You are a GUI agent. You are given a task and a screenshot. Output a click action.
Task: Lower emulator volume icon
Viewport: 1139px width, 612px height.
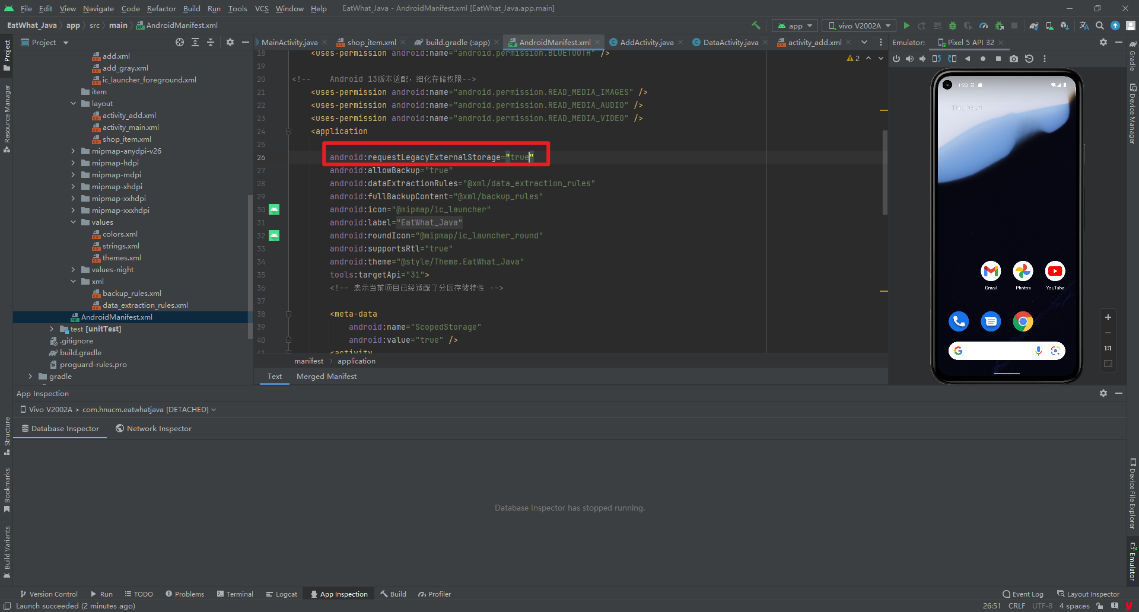pyautogui.click(x=922, y=59)
